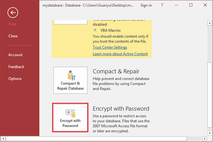
Task: Click the vertical scrollbar down arrow
Action: (x=209, y=133)
